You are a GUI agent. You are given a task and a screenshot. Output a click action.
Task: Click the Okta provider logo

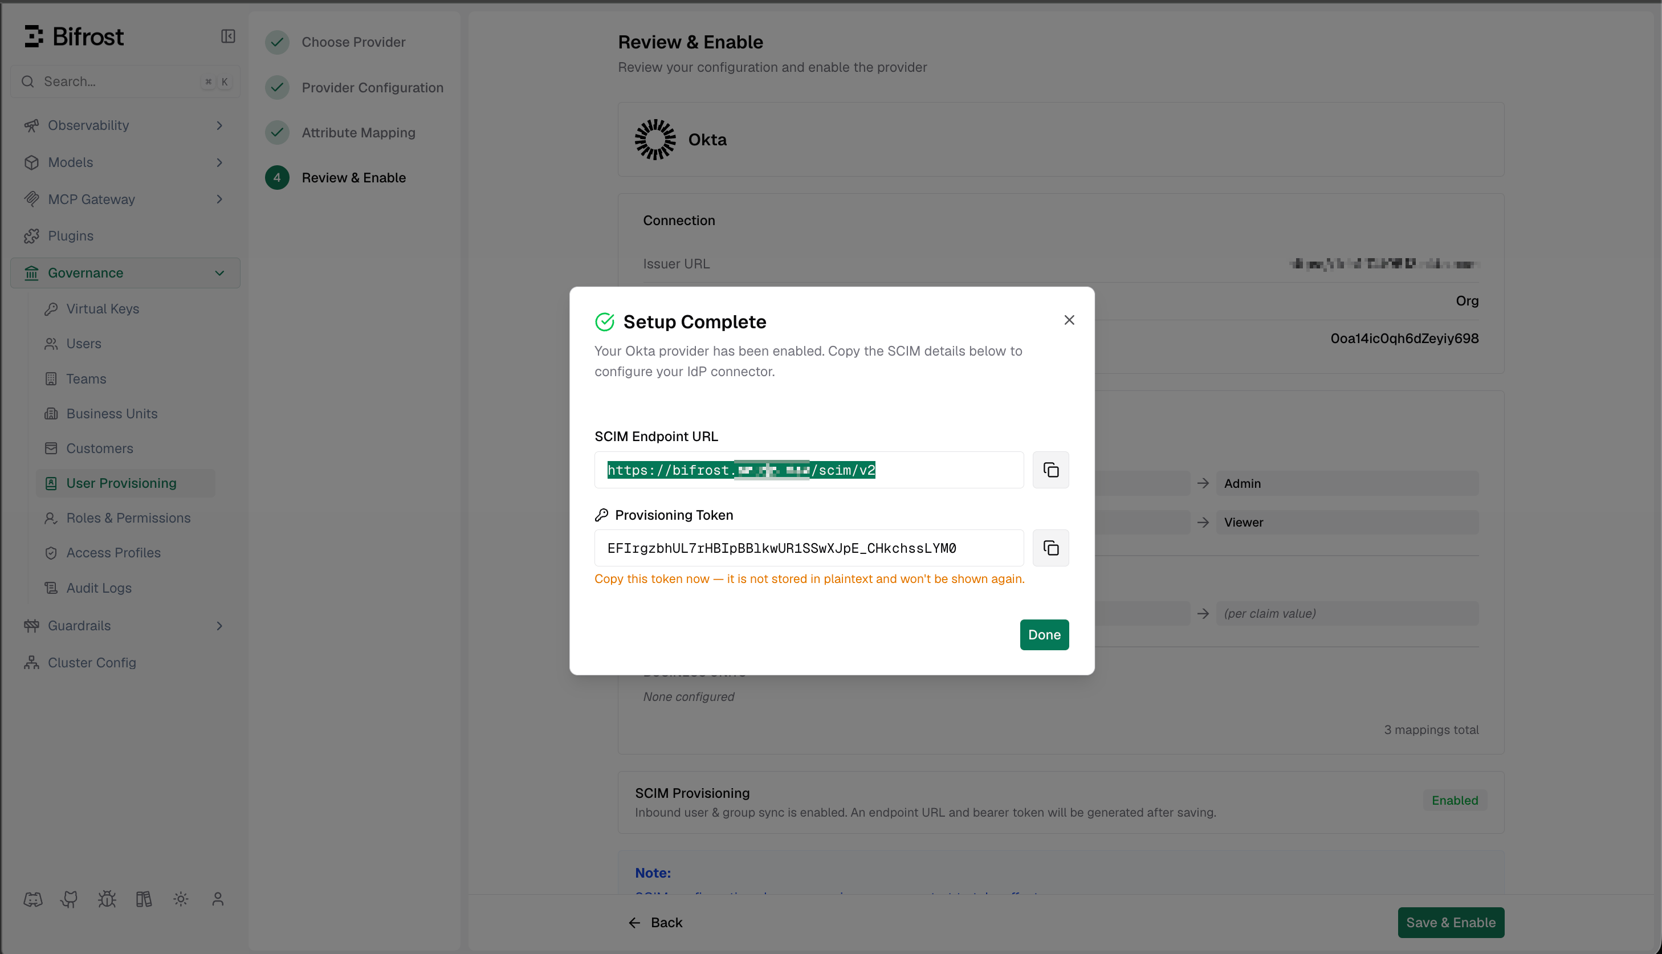(654, 139)
